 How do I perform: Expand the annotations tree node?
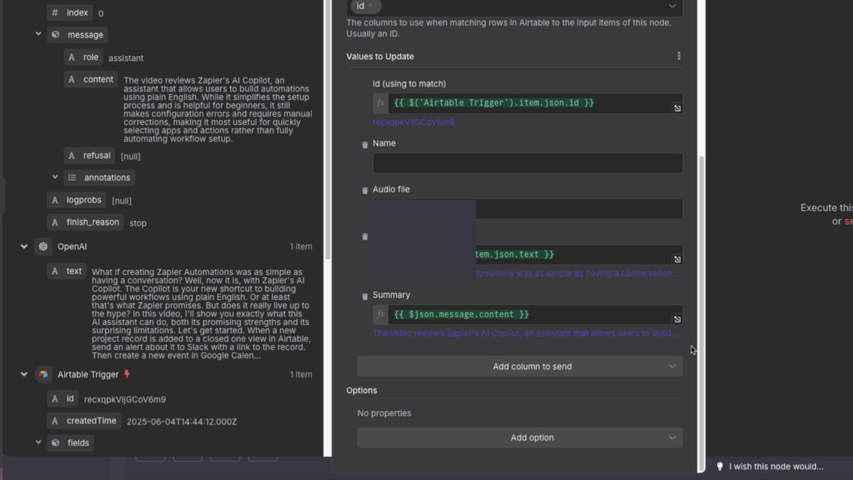click(55, 177)
